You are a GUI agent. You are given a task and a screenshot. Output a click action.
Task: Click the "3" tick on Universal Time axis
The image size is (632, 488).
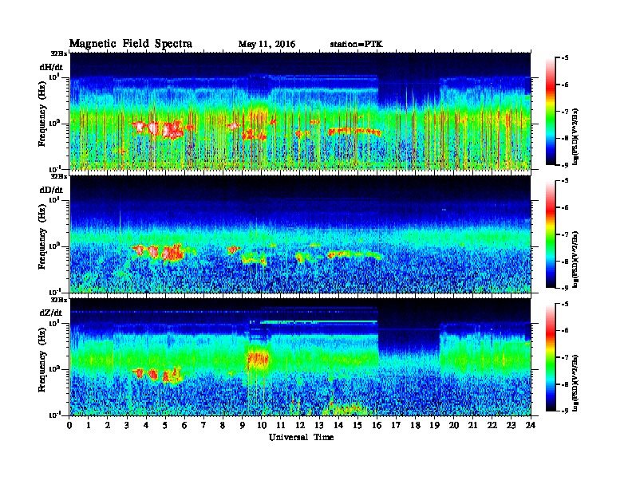(128, 425)
